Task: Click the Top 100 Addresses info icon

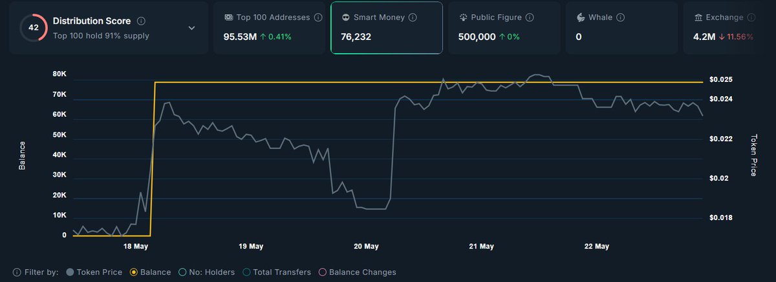Action: coord(319,17)
